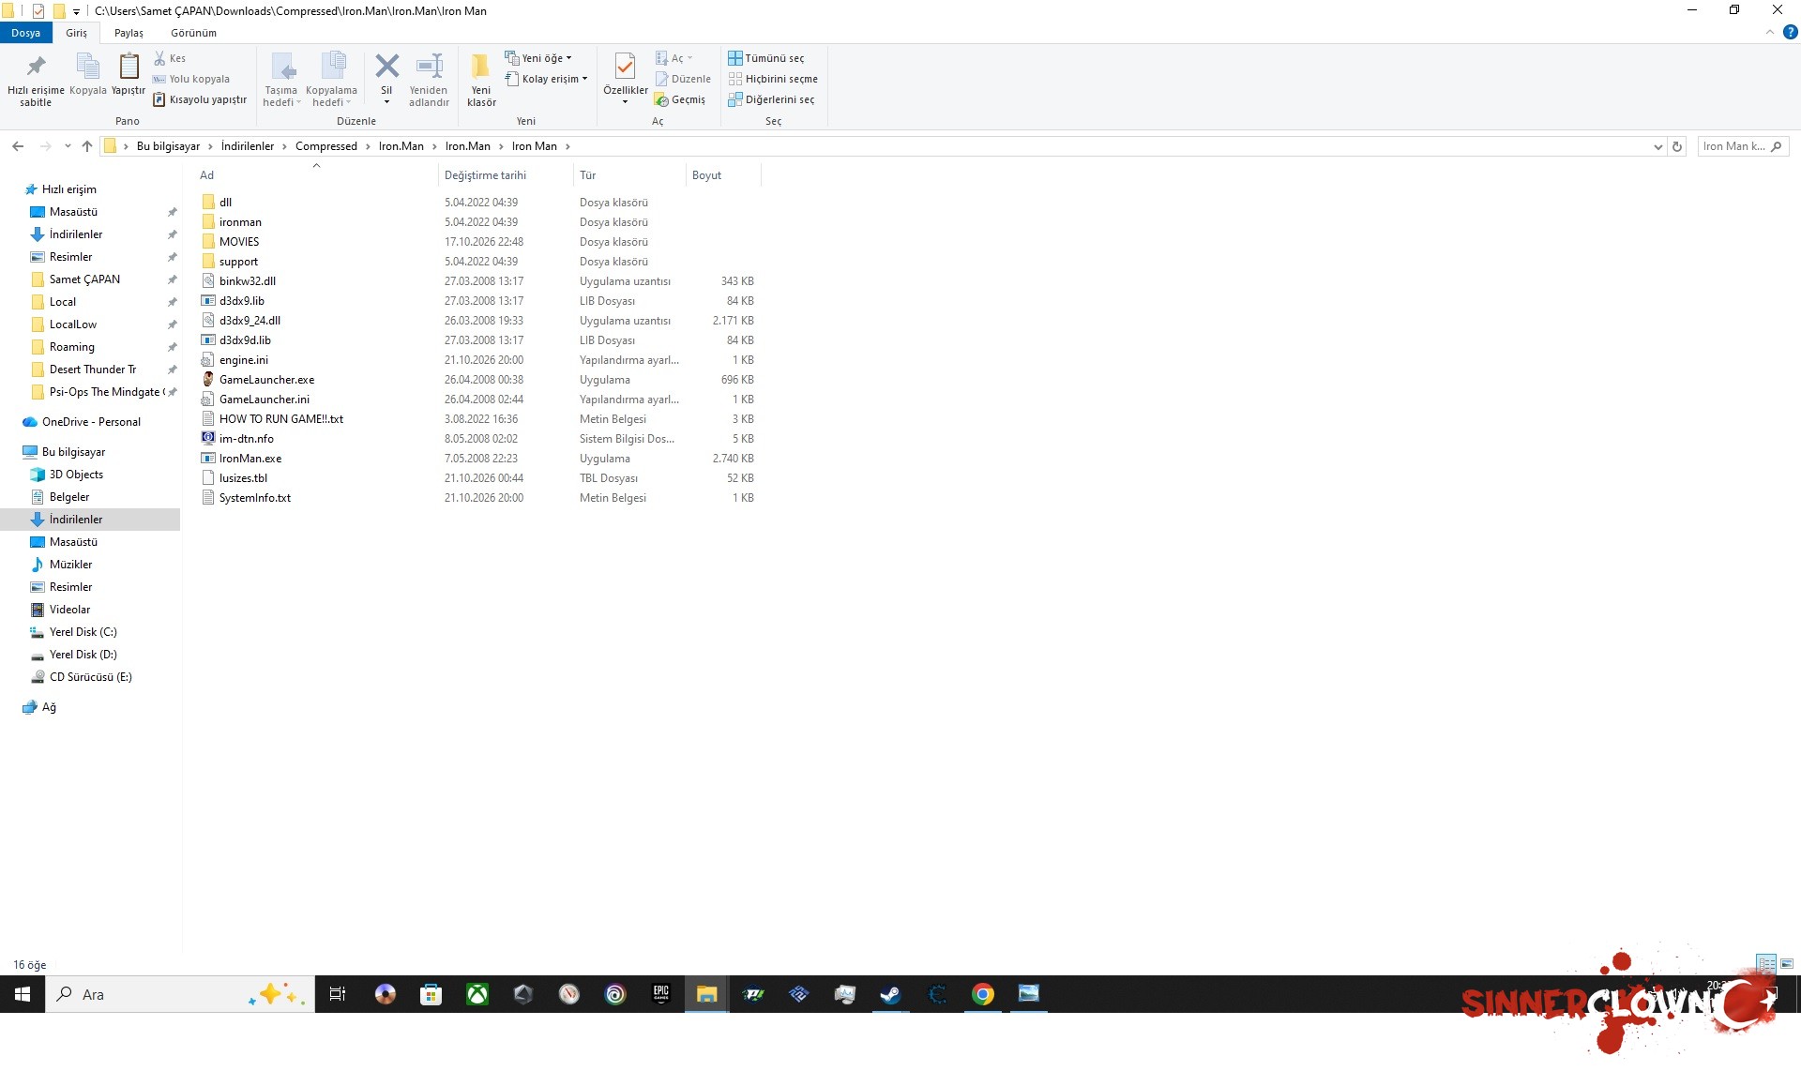Open Geçmiş history button

point(680,99)
